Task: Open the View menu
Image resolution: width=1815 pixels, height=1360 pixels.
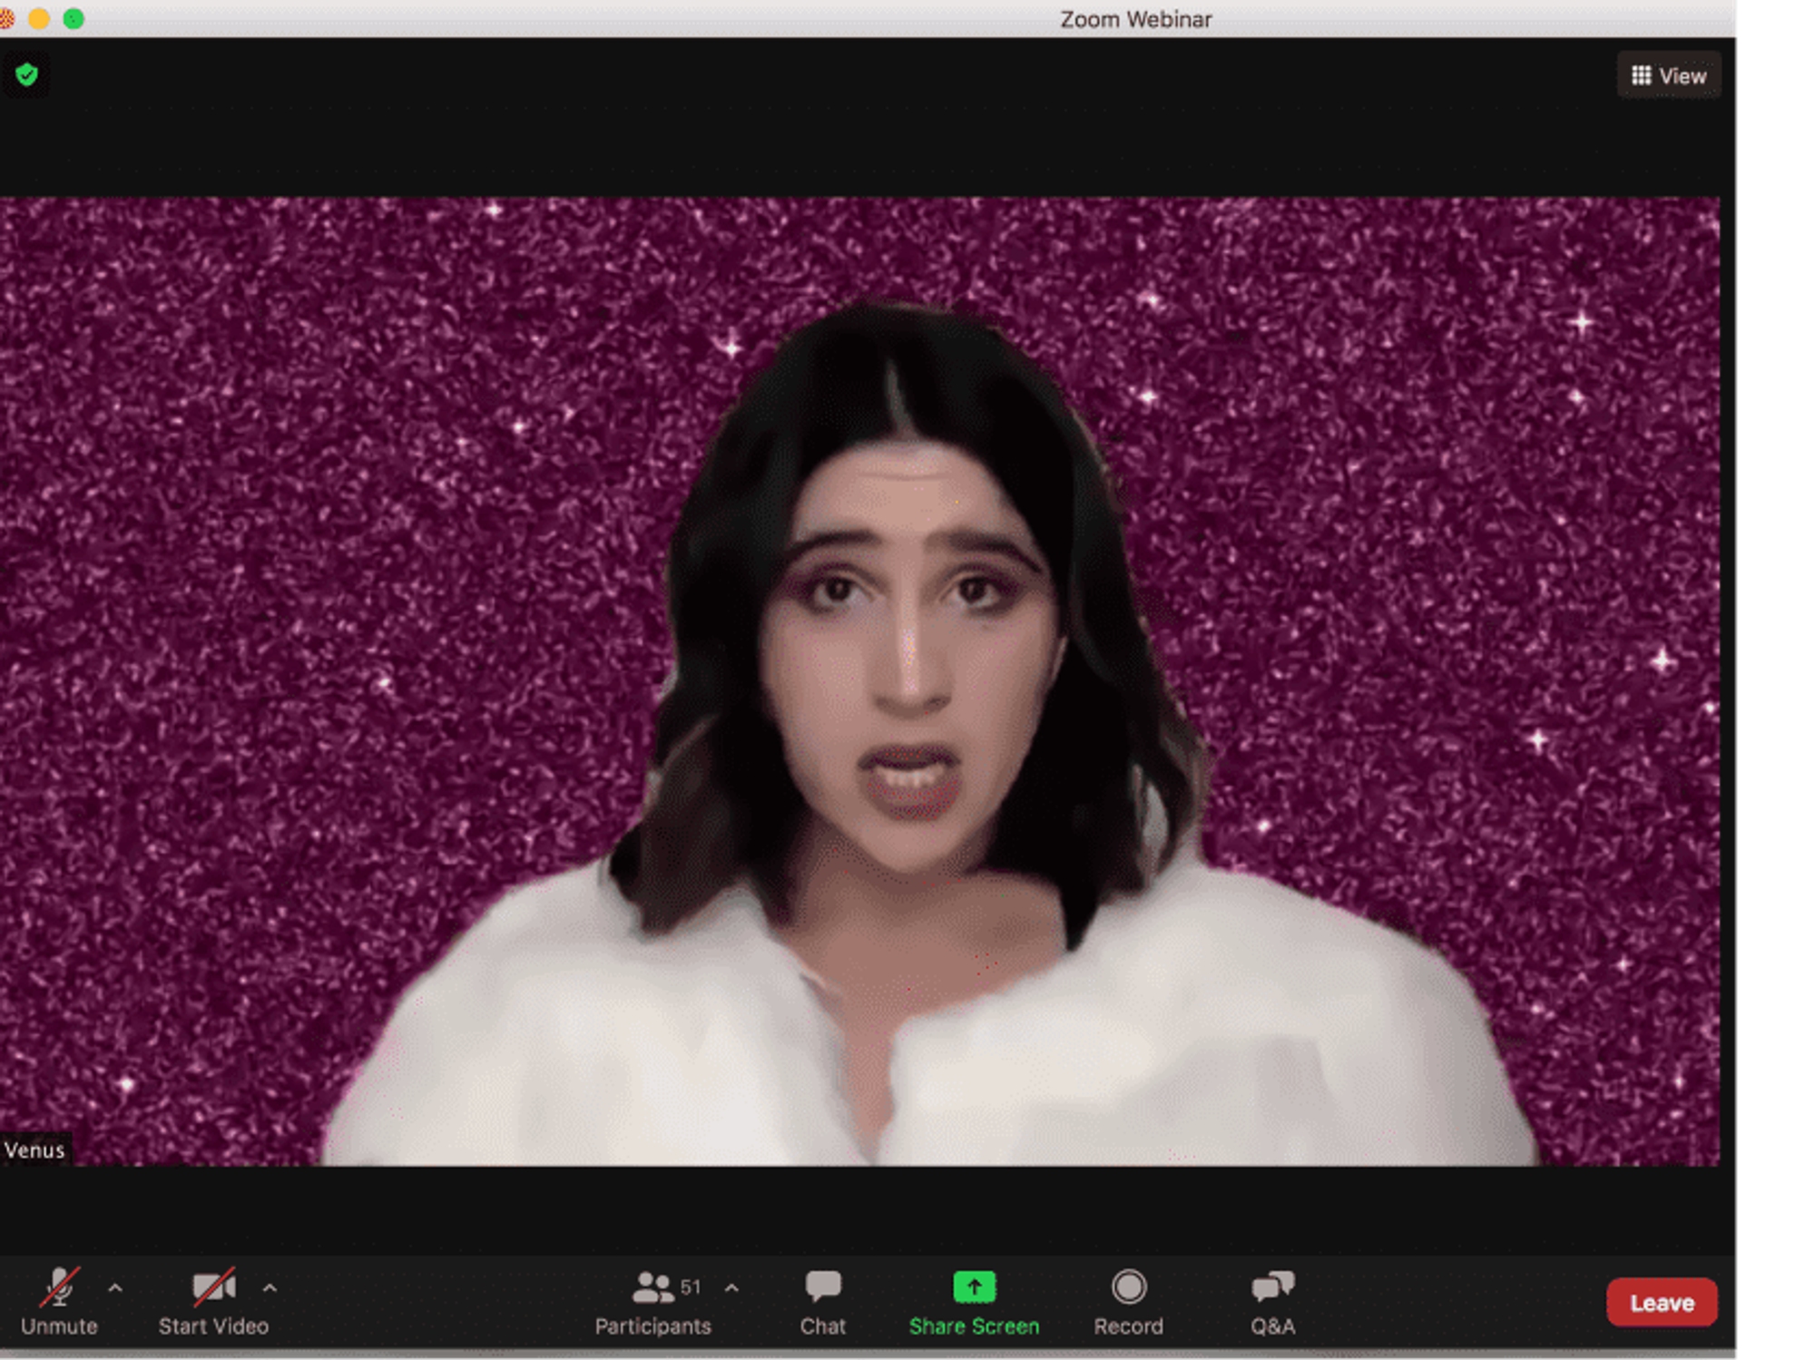Action: pos(1669,74)
